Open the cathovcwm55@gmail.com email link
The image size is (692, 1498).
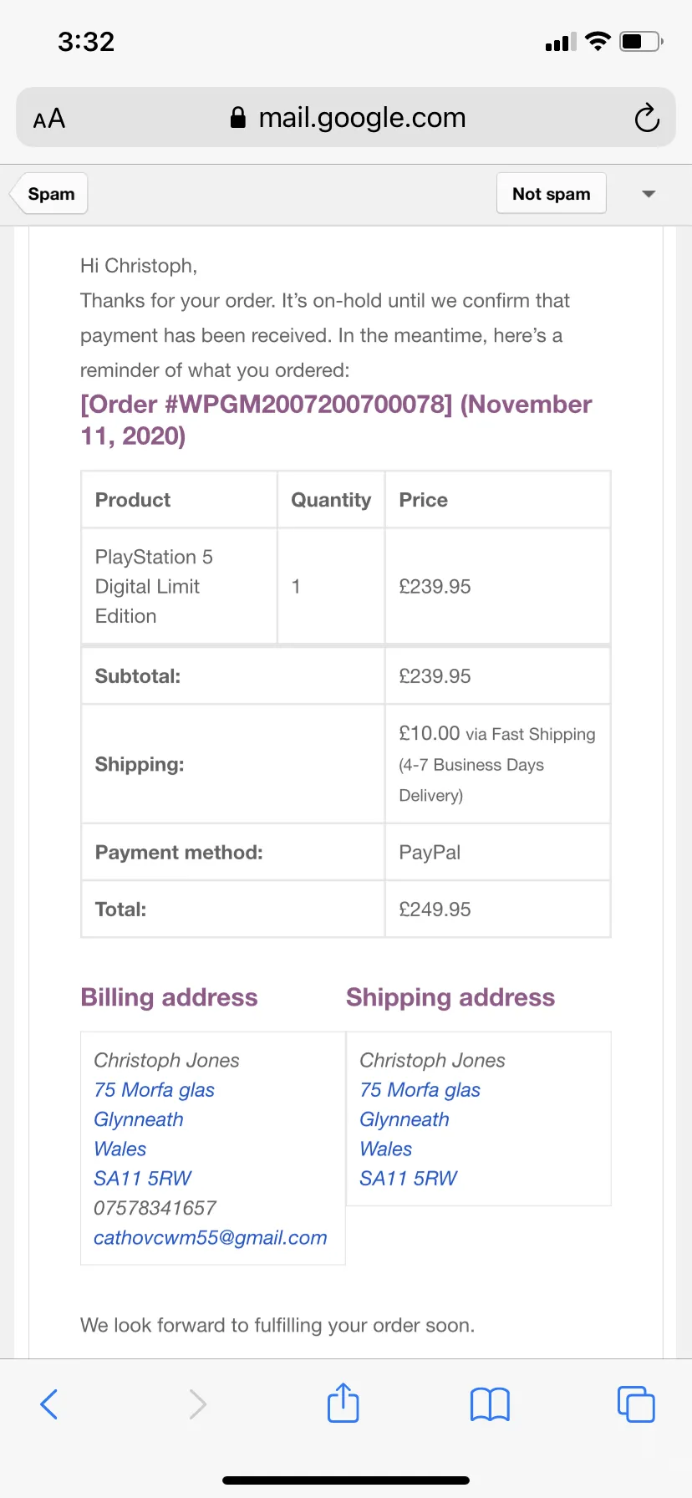pyautogui.click(x=211, y=1237)
